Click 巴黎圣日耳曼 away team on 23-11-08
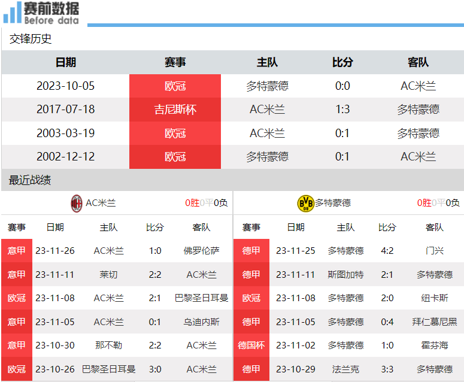This screenshot has height=382, width=464. click(202, 298)
